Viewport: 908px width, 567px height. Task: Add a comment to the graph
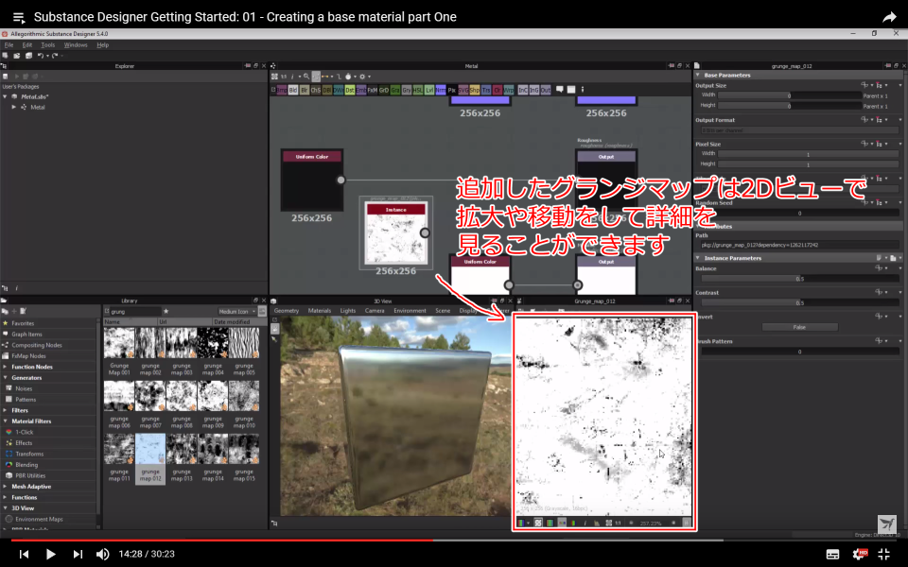pyautogui.click(x=559, y=90)
